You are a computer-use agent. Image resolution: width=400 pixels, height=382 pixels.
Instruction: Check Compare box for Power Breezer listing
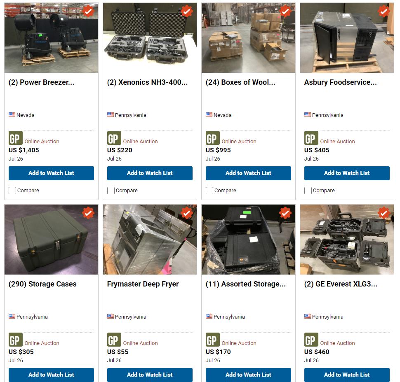pyautogui.click(x=12, y=191)
